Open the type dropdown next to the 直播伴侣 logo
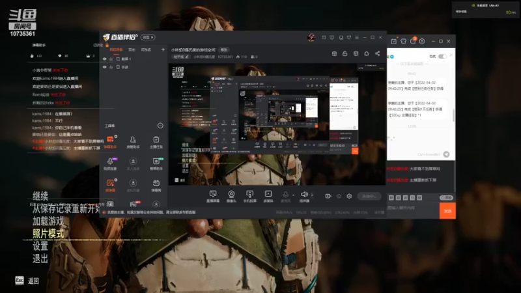This screenshot has width=521, height=293. click(148, 37)
